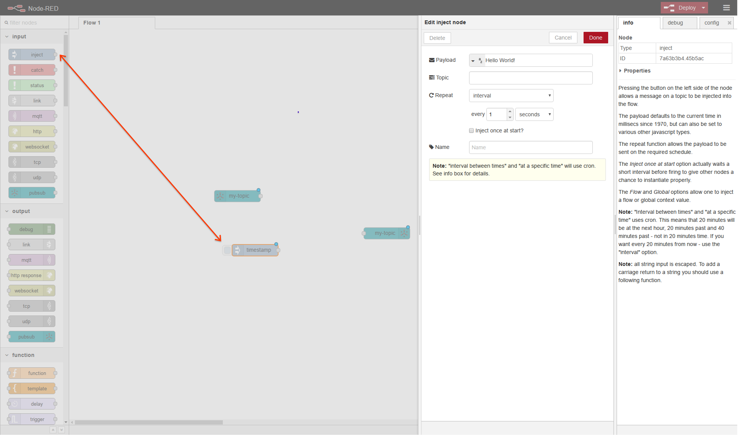Click the horizontal canvas scrollbar
The height and width of the screenshot is (436, 738).
(x=149, y=422)
